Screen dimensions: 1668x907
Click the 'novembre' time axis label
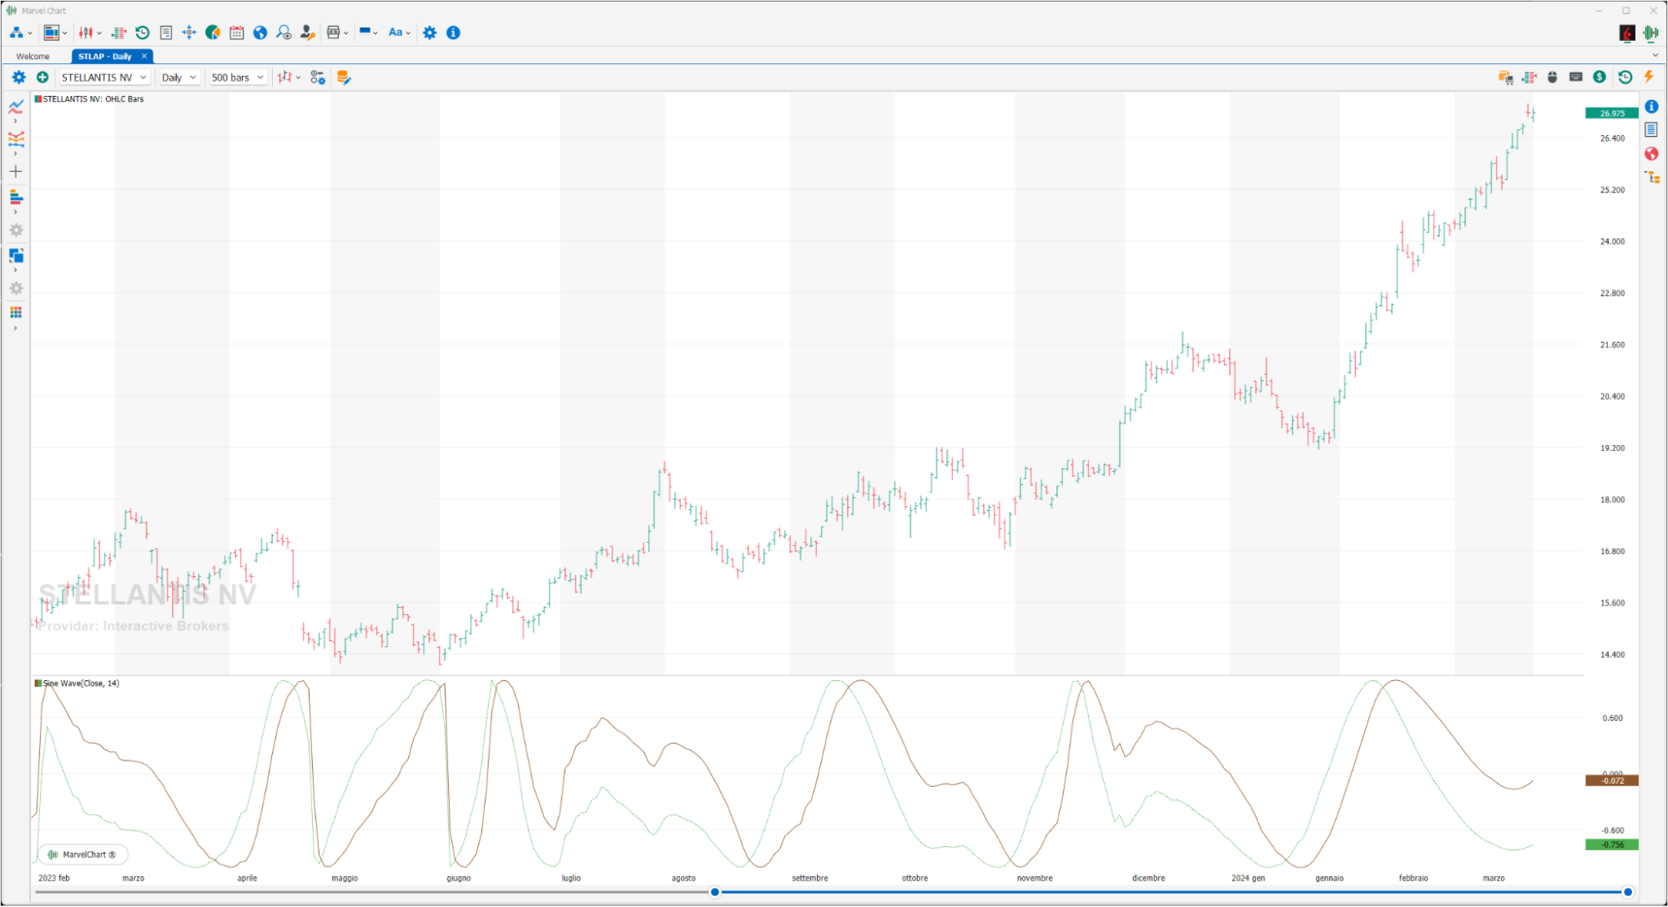point(1035,878)
